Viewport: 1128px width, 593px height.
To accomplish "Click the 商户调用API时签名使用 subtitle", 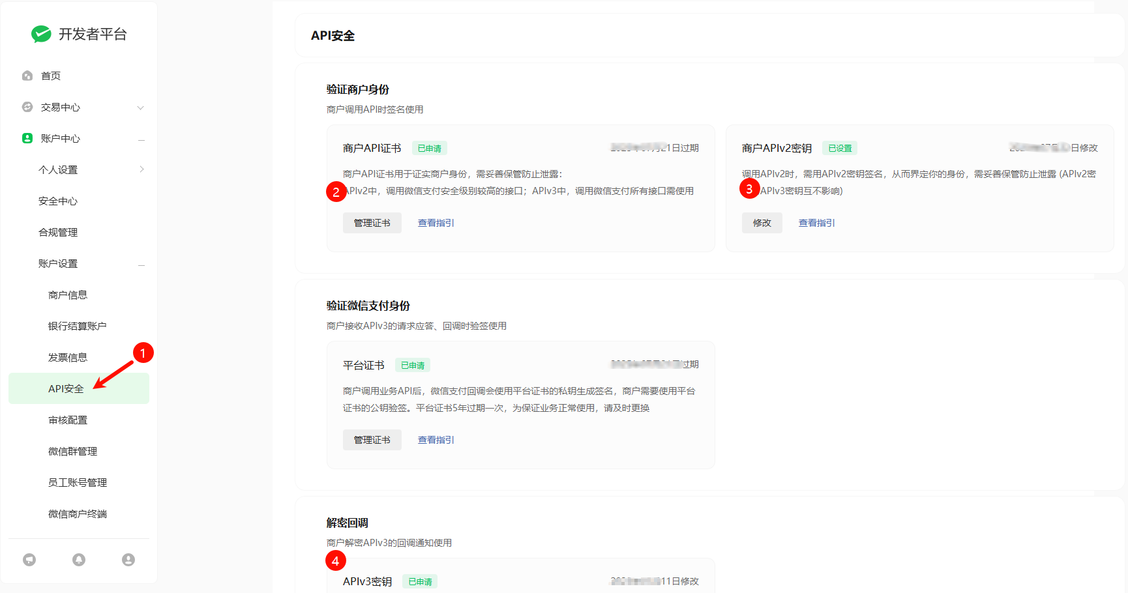I will click(375, 109).
